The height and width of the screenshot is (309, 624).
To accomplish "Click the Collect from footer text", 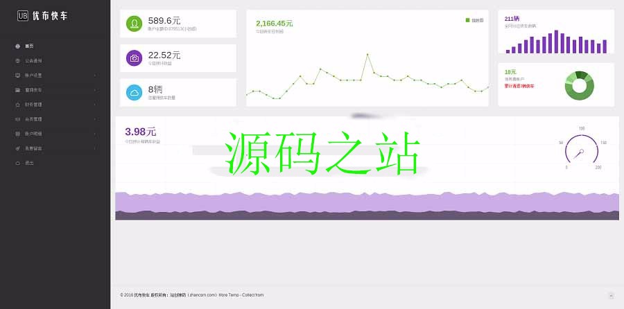I will point(252,295).
